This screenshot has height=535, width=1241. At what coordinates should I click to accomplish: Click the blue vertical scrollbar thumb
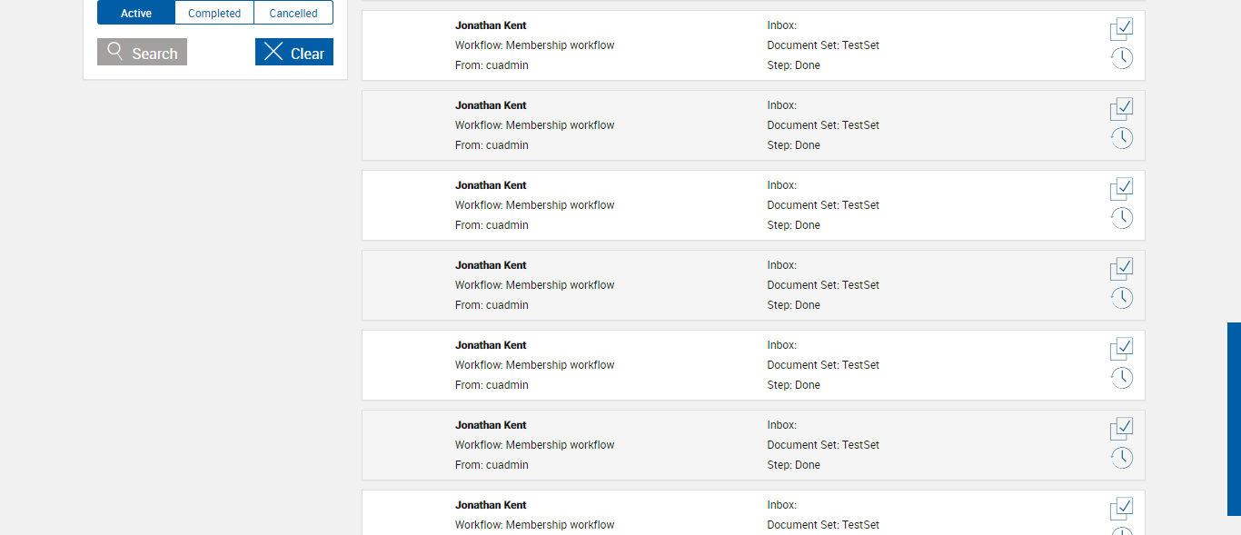coord(1234,418)
